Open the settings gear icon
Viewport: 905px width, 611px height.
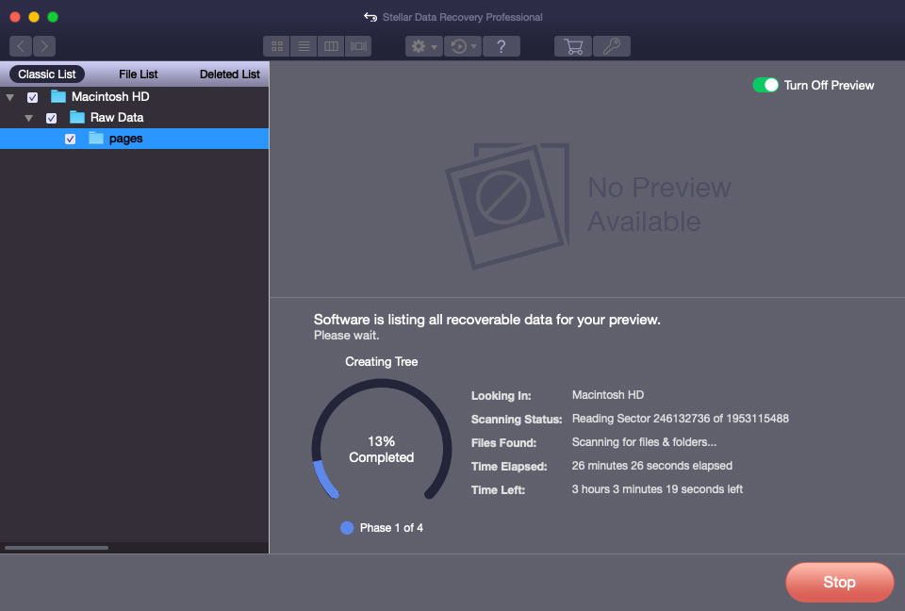417,45
